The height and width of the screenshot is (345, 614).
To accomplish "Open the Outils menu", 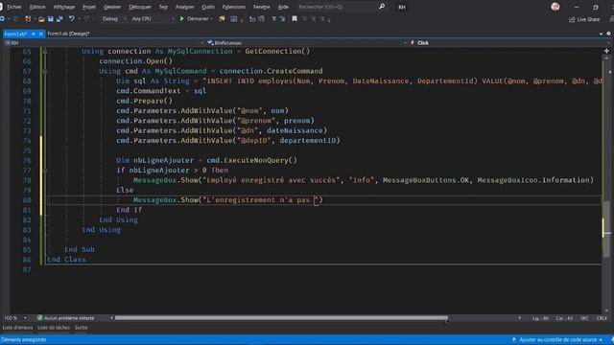I will point(208,7).
